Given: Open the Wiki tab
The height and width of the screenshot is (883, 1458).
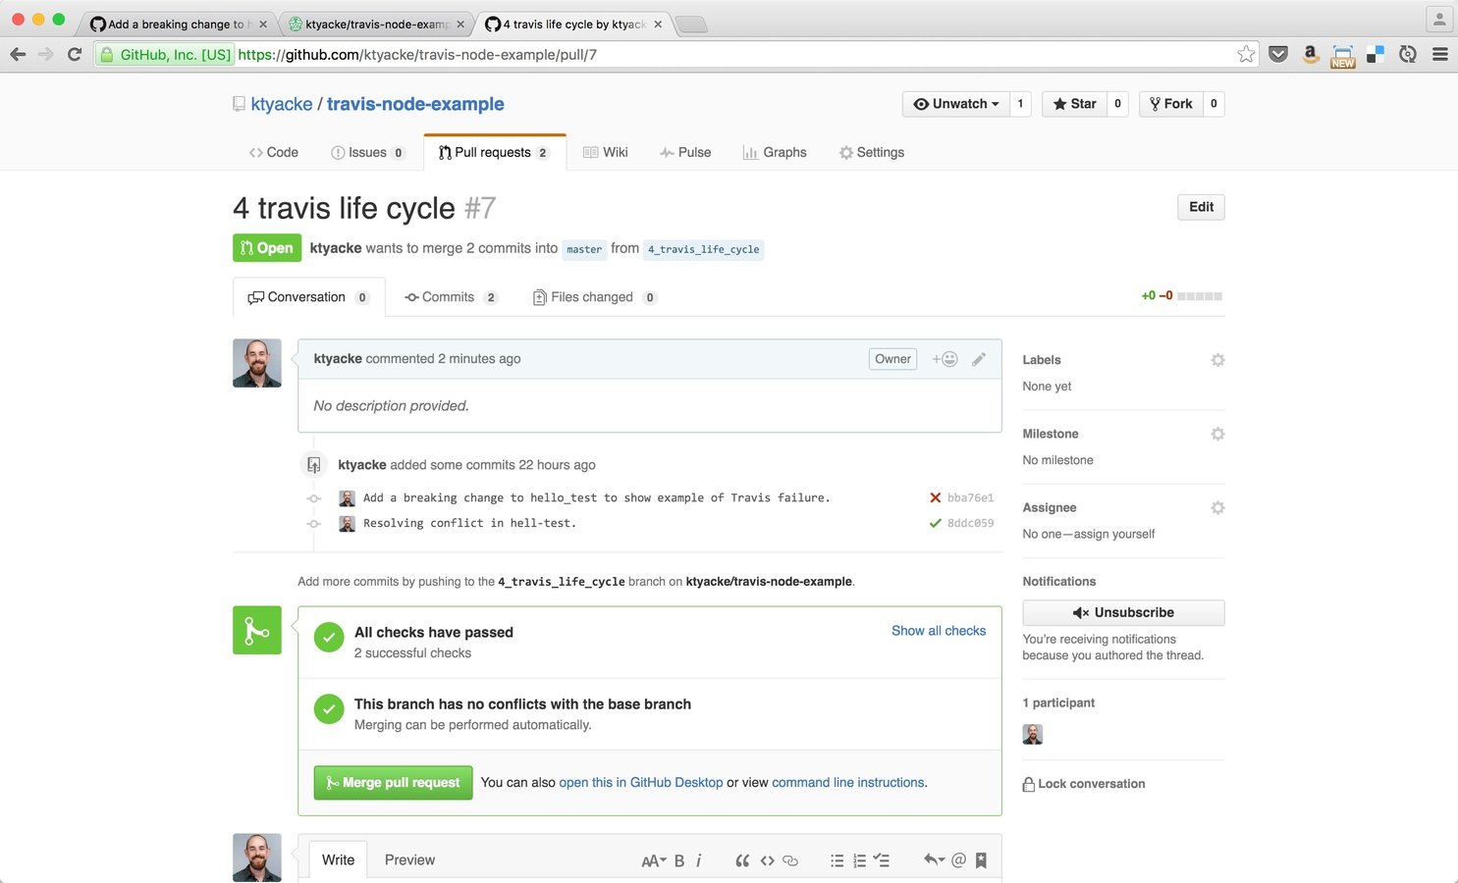Looking at the screenshot, I should click(606, 152).
